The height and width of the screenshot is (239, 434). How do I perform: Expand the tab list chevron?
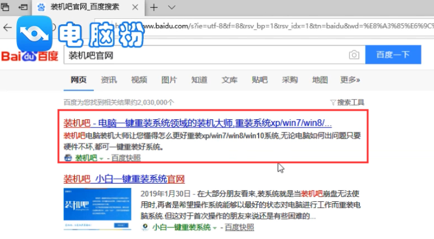click(172, 7)
